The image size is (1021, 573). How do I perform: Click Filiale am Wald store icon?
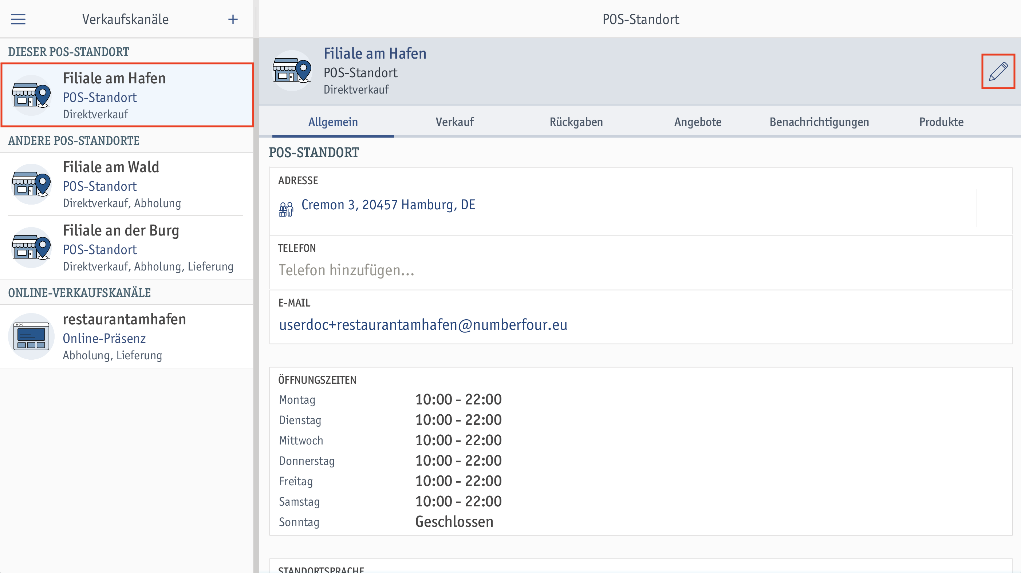click(31, 184)
